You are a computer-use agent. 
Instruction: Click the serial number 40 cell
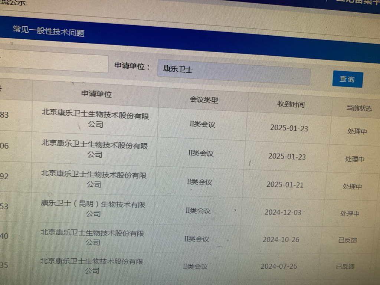click(x=4, y=236)
